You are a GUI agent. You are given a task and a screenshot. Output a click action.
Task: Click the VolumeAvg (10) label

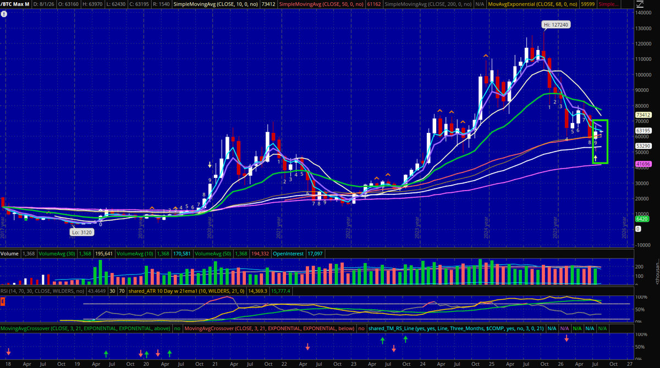click(x=135, y=254)
